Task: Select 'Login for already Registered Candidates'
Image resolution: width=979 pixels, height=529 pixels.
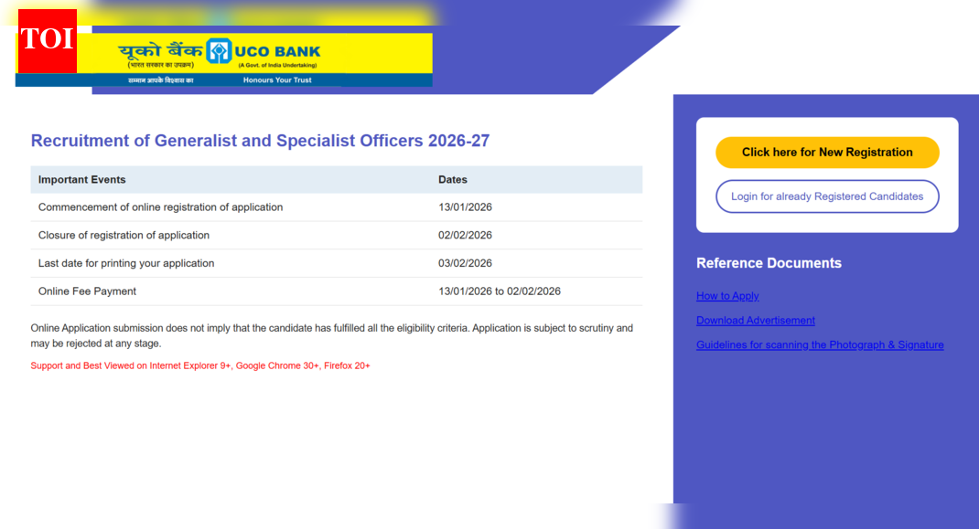Action: pyautogui.click(x=826, y=196)
